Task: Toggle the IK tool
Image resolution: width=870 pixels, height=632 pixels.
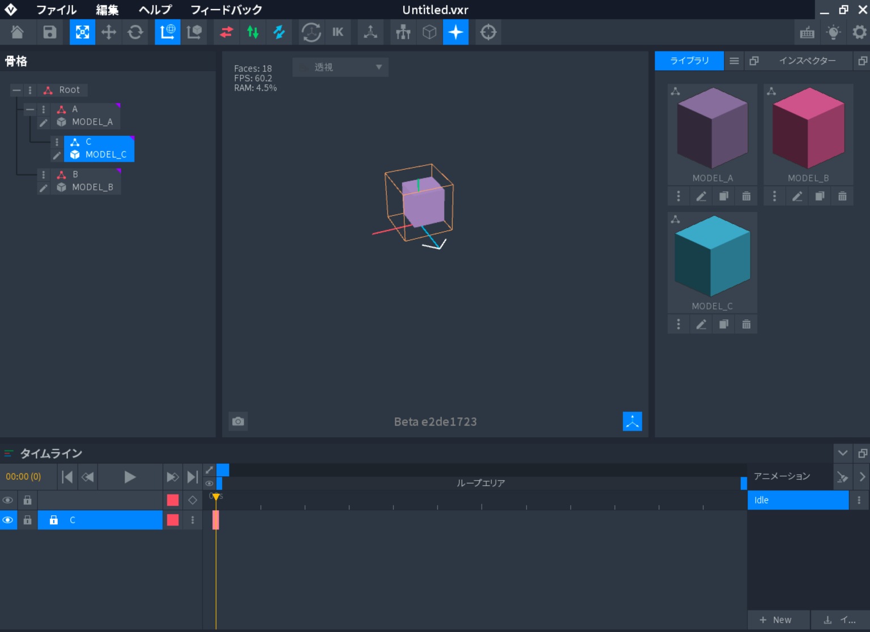Action: (x=338, y=32)
